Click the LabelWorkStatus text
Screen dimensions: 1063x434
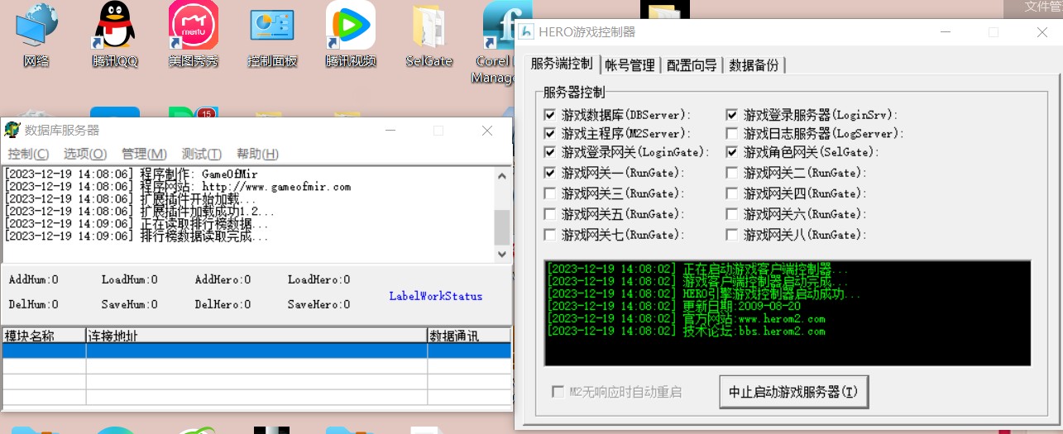[x=436, y=295]
